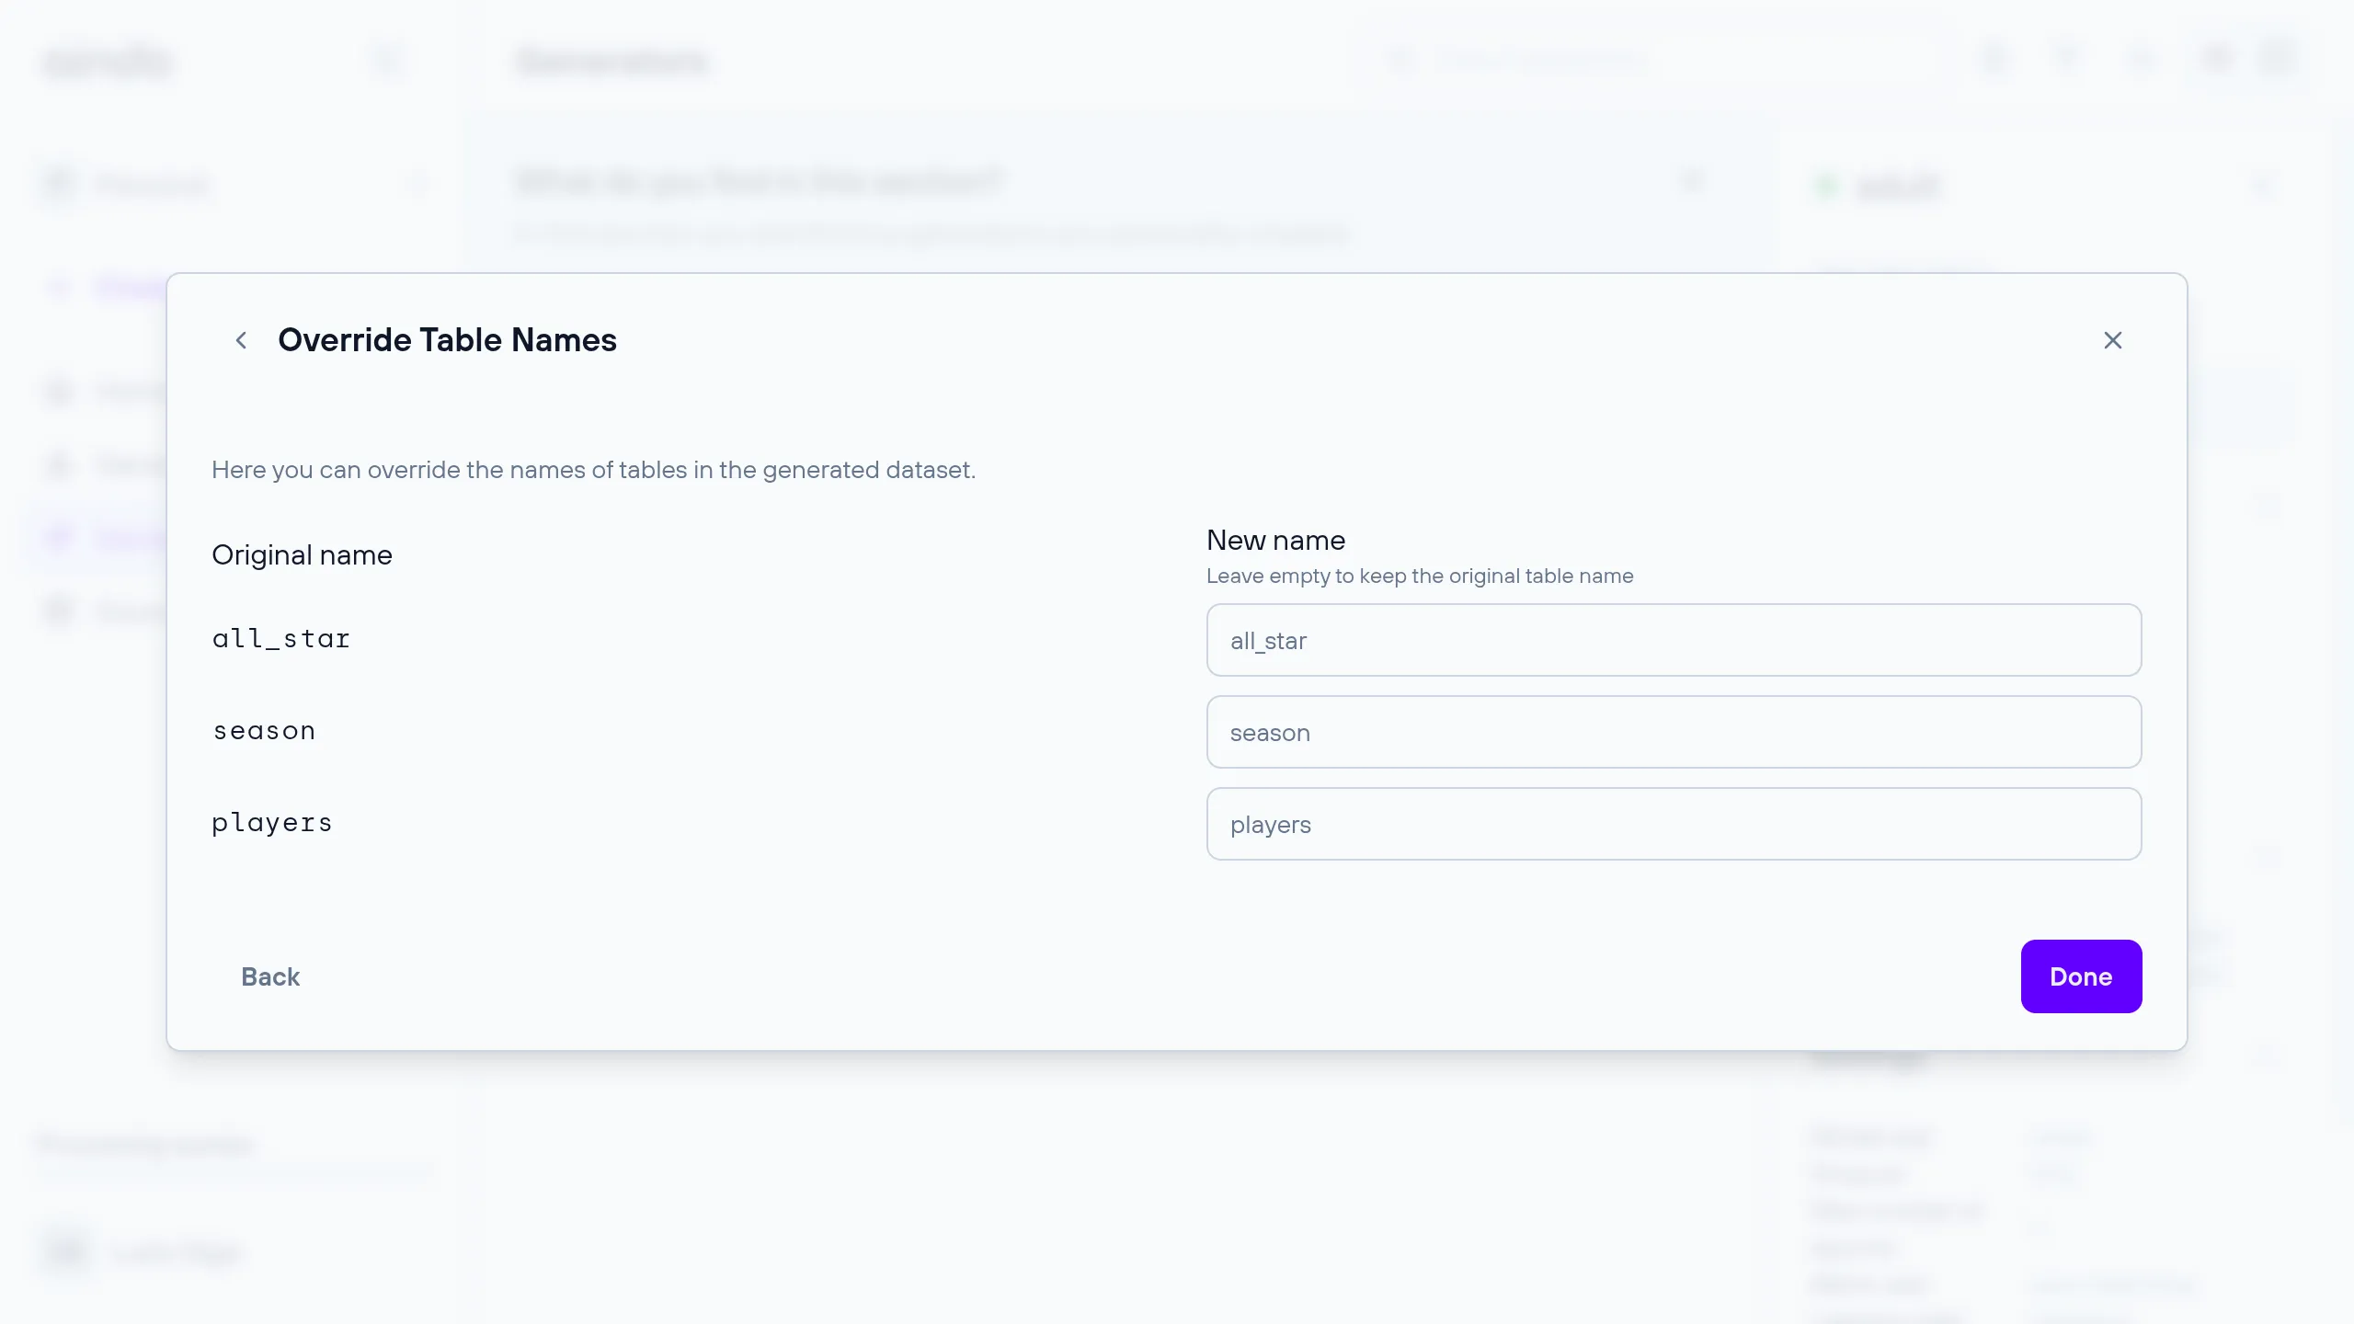Click the Original name column header
Viewport: 2354px width, 1324px height.
pos(302,555)
